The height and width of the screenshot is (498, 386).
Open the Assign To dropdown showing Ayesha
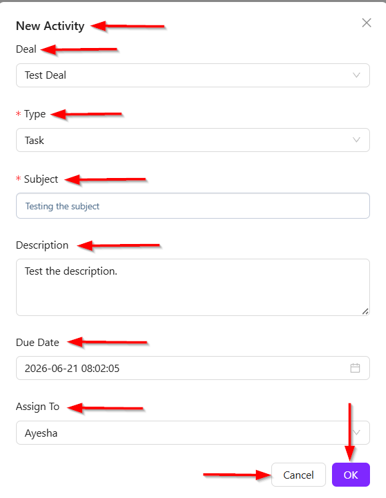[x=193, y=433]
